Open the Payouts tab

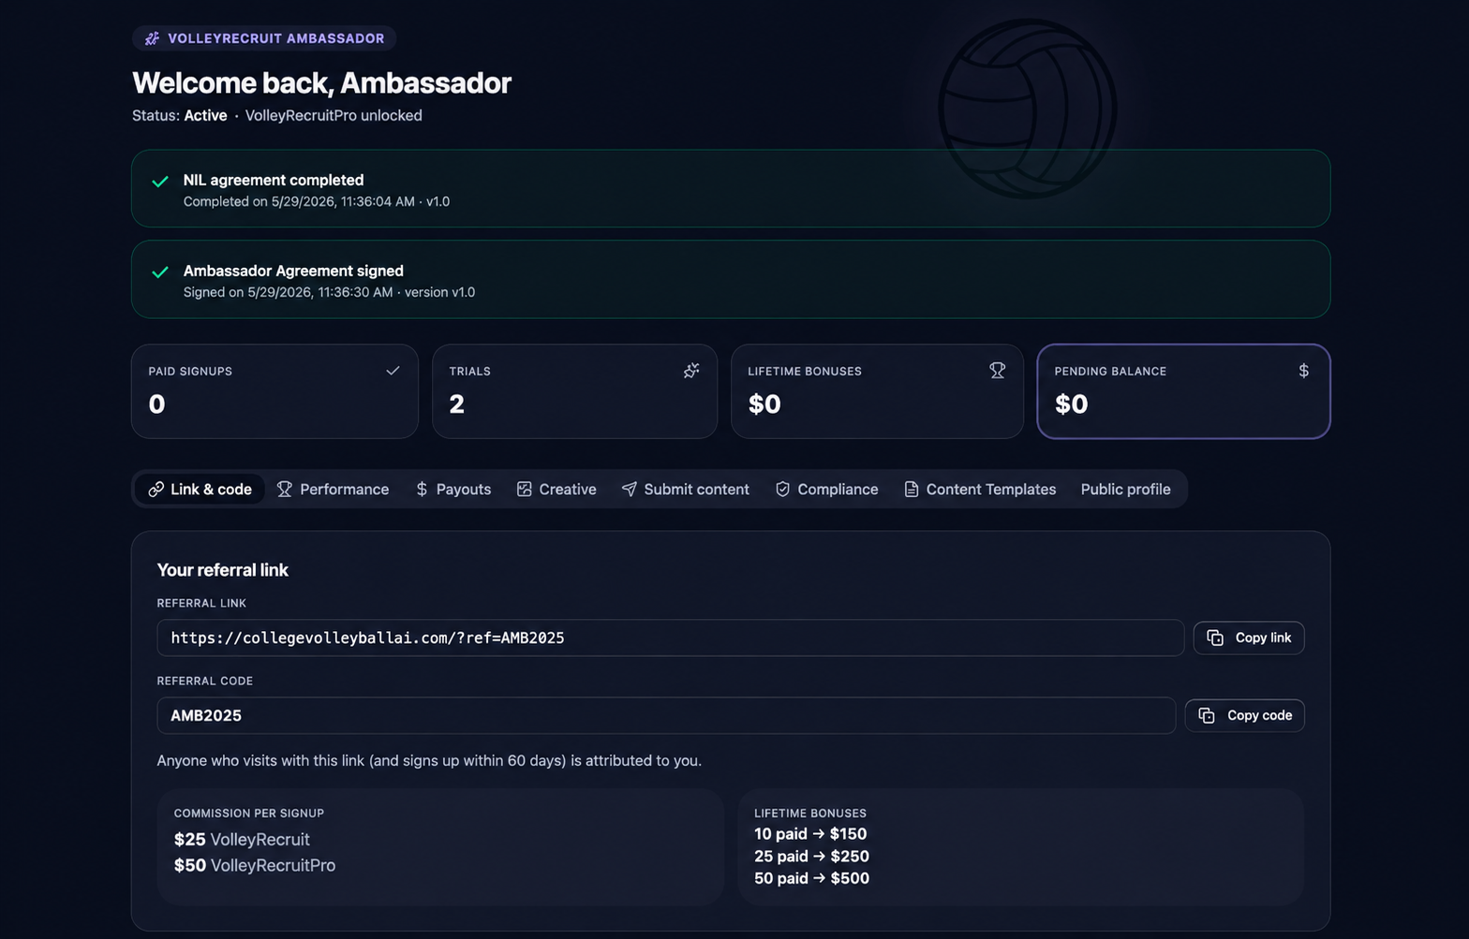pyautogui.click(x=453, y=489)
